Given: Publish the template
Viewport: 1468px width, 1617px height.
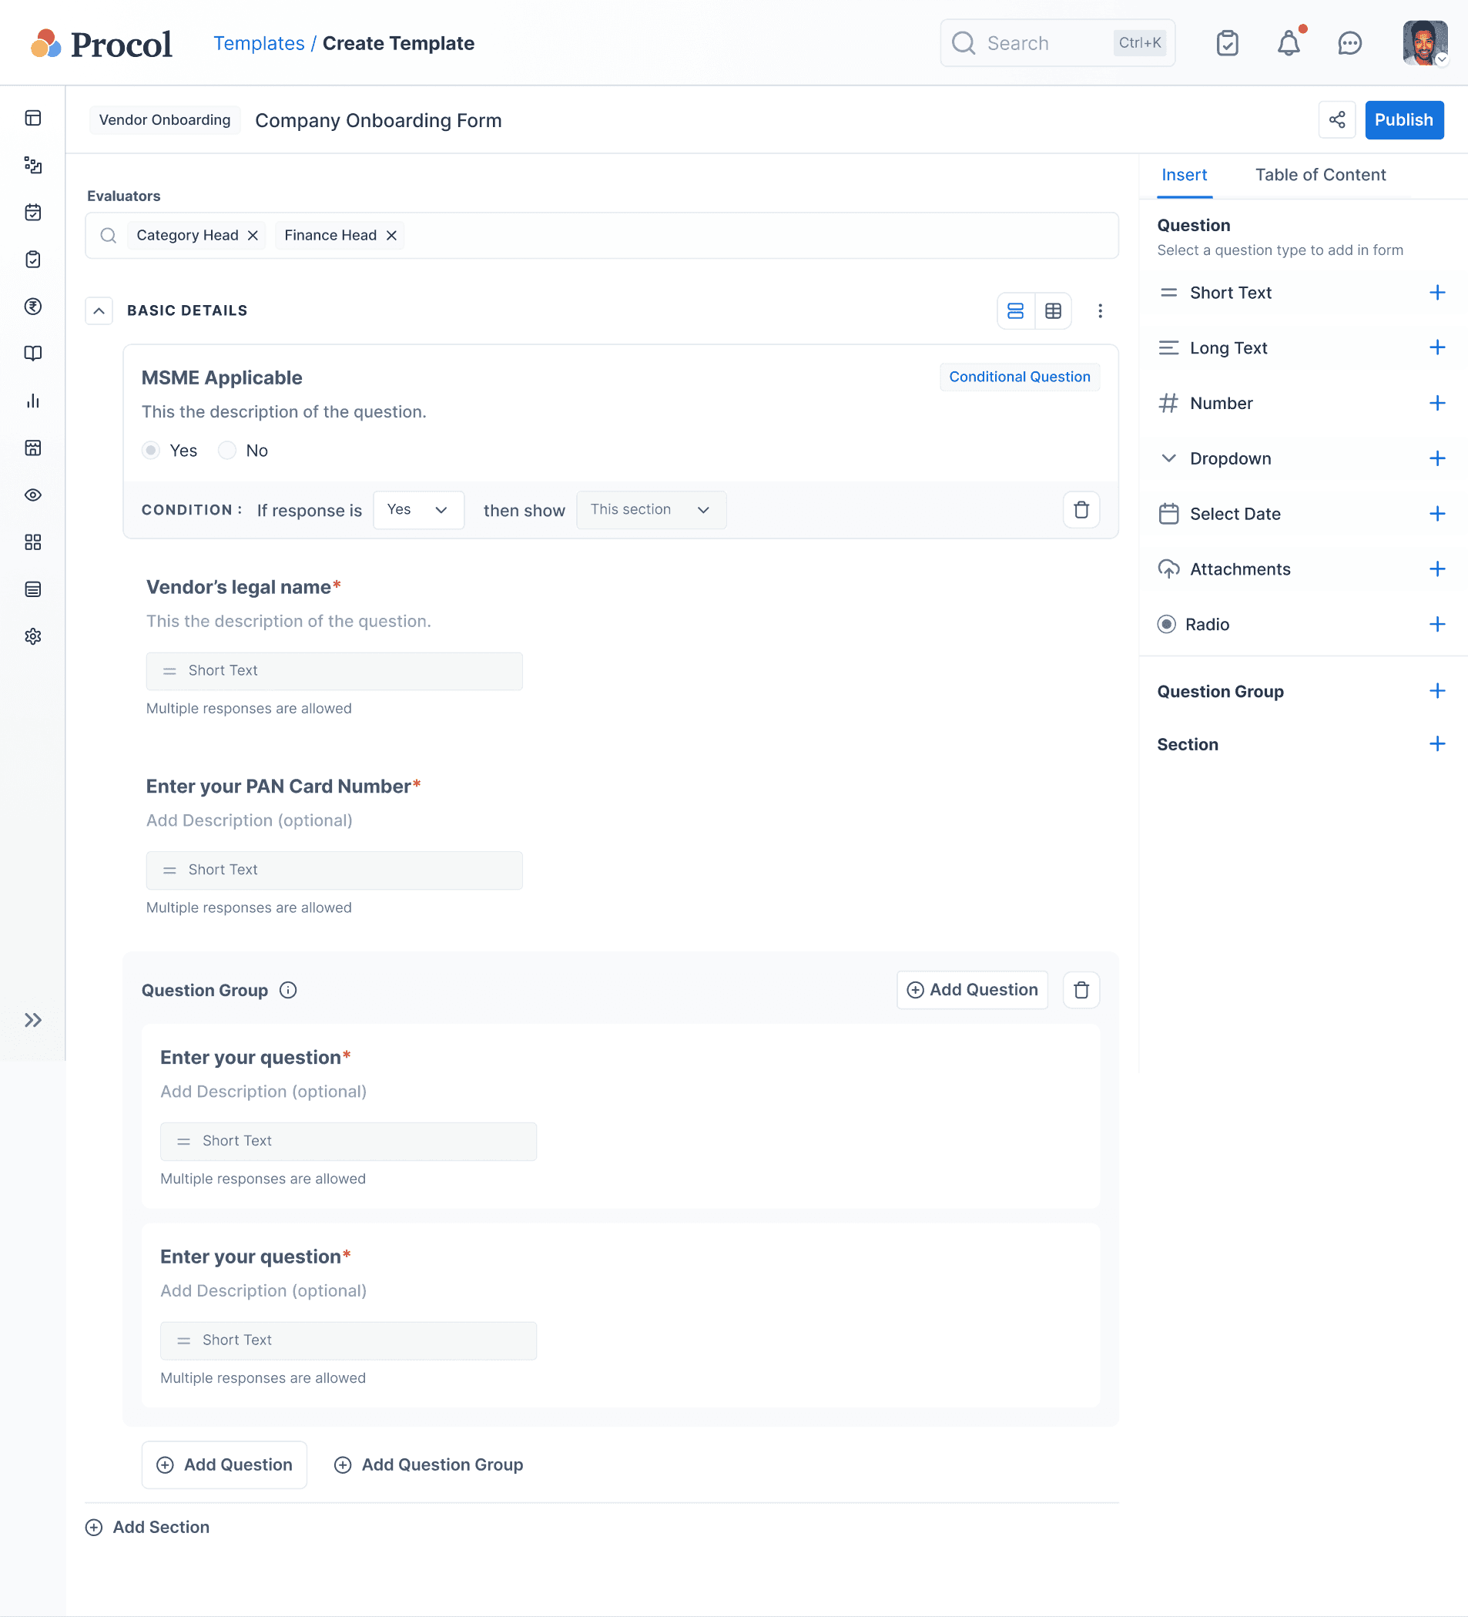Looking at the screenshot, I should point(1404,120).
